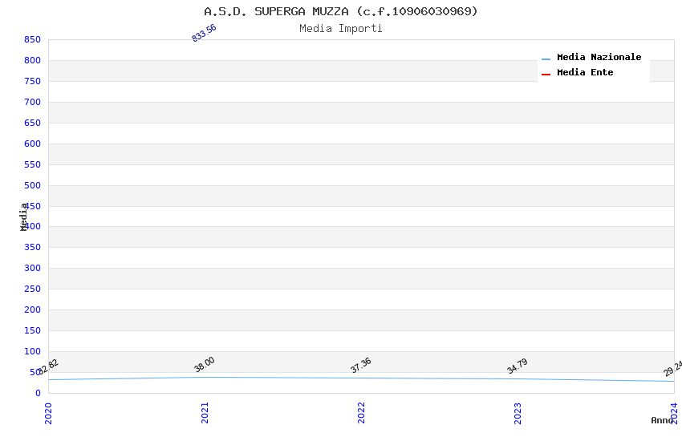
Task: Click the 300 y-axis value
Action: (32, 268)
